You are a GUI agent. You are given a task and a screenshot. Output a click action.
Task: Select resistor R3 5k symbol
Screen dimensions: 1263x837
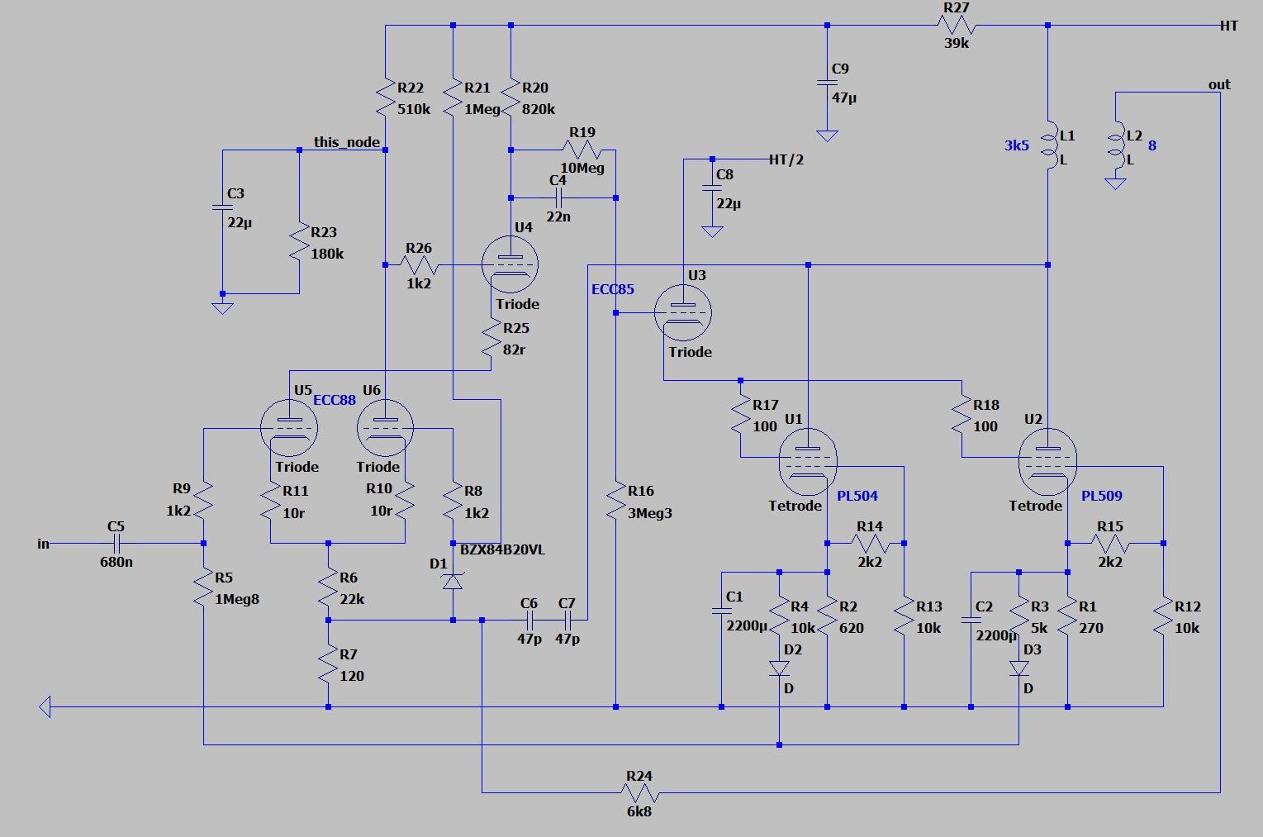1018,616
